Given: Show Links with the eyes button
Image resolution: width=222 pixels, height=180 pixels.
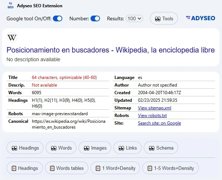Looking at the screenshot, I should pos(127,148).
